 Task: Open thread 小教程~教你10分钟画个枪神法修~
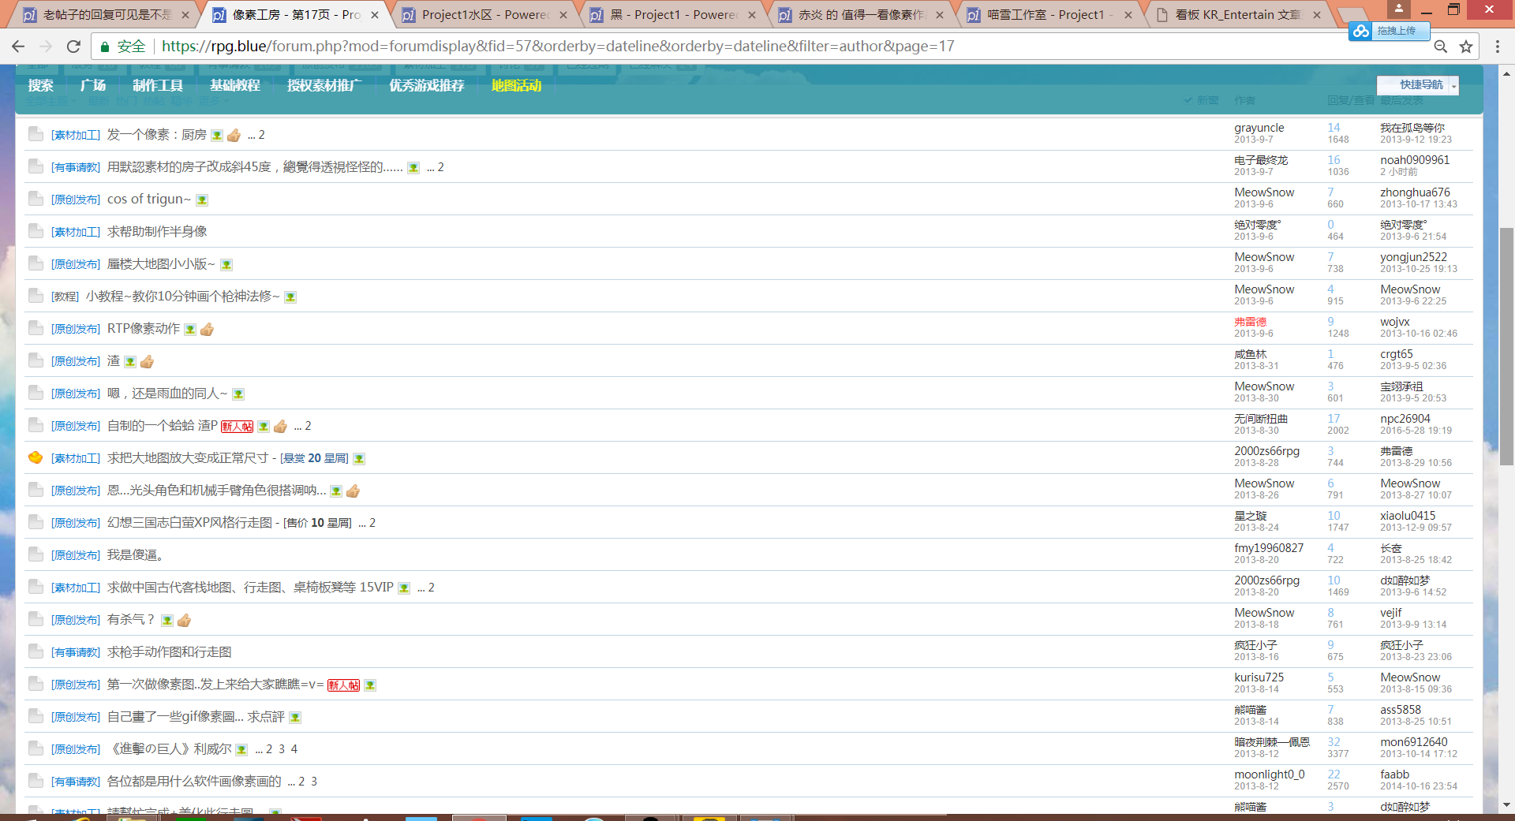(x=182, y=297)
